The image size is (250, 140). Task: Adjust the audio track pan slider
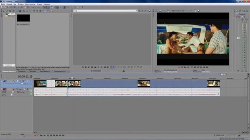point(12,94)
